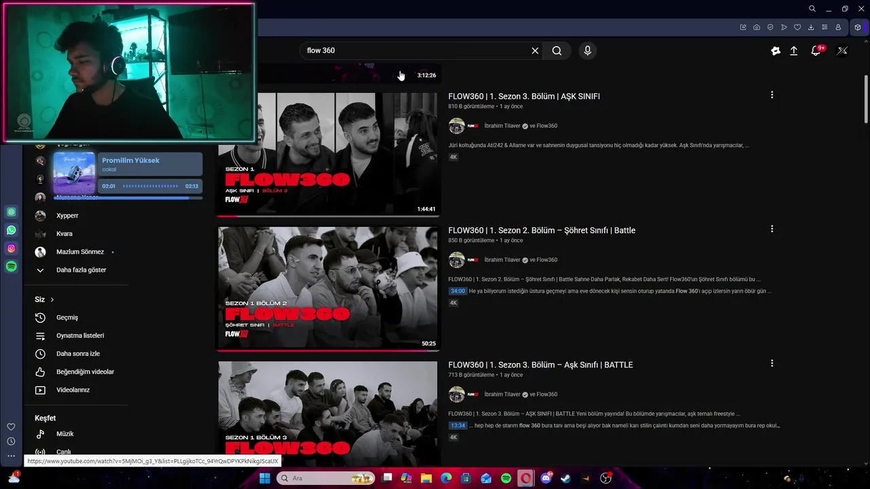Screen dimensions: 870x489
Task: Open the 'Siz' section chevron
Action: point(52,300)
